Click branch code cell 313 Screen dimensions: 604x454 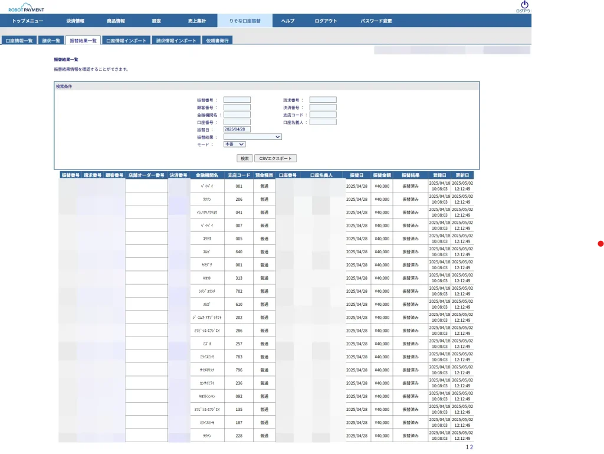[x=239, y=278]
